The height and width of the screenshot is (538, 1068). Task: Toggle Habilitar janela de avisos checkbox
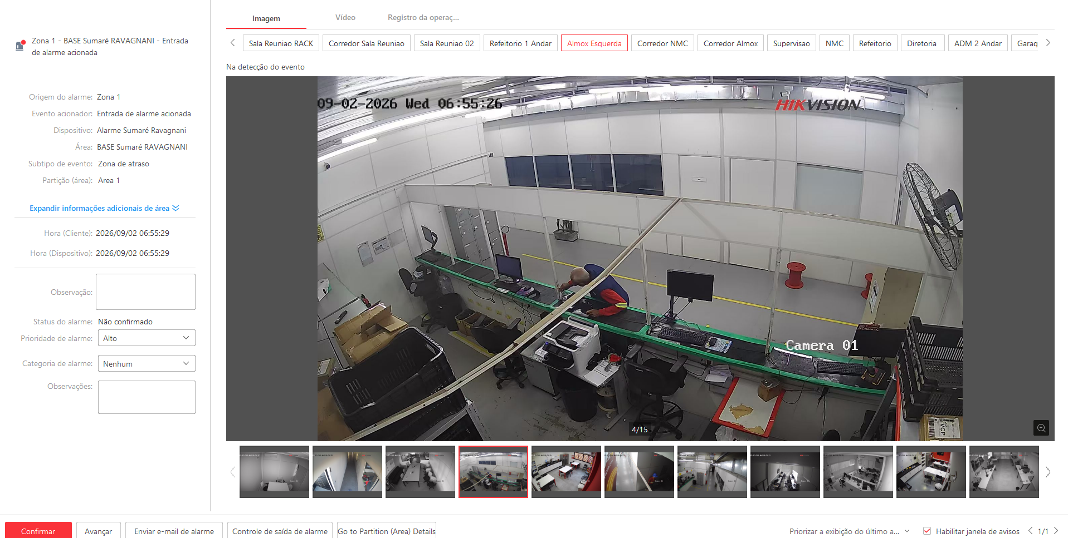(x=927, y=531)
